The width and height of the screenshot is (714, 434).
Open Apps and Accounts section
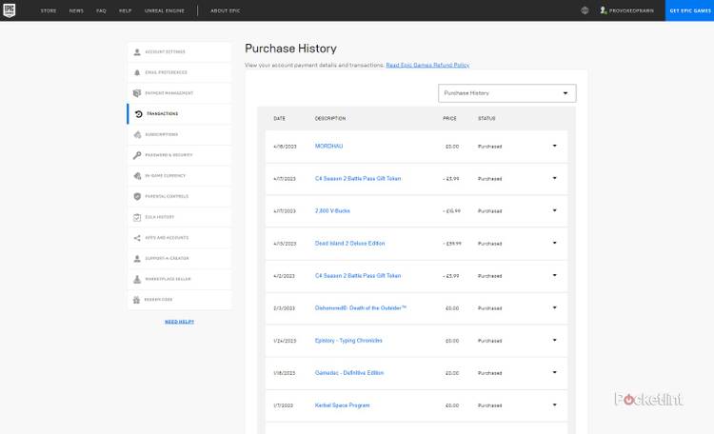tap(166, 238)
